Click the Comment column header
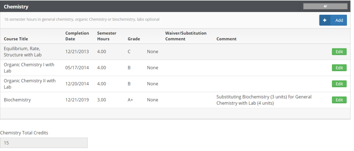 [226, 39]
